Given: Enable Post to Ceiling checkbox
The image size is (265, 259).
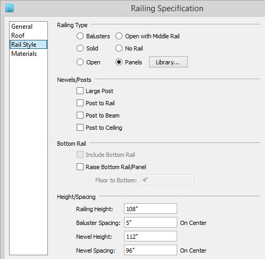Looking at the screenshot, I should [80, 128].
